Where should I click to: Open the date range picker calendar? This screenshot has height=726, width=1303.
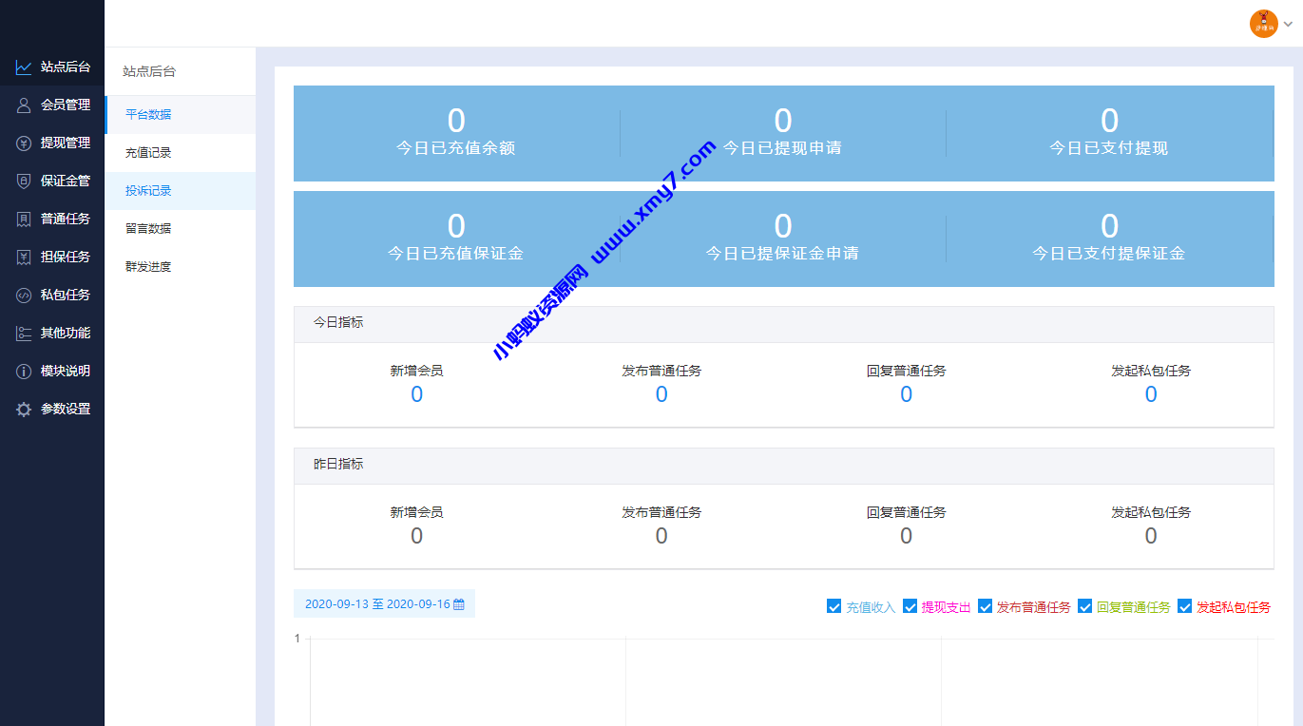coord(459,603)
